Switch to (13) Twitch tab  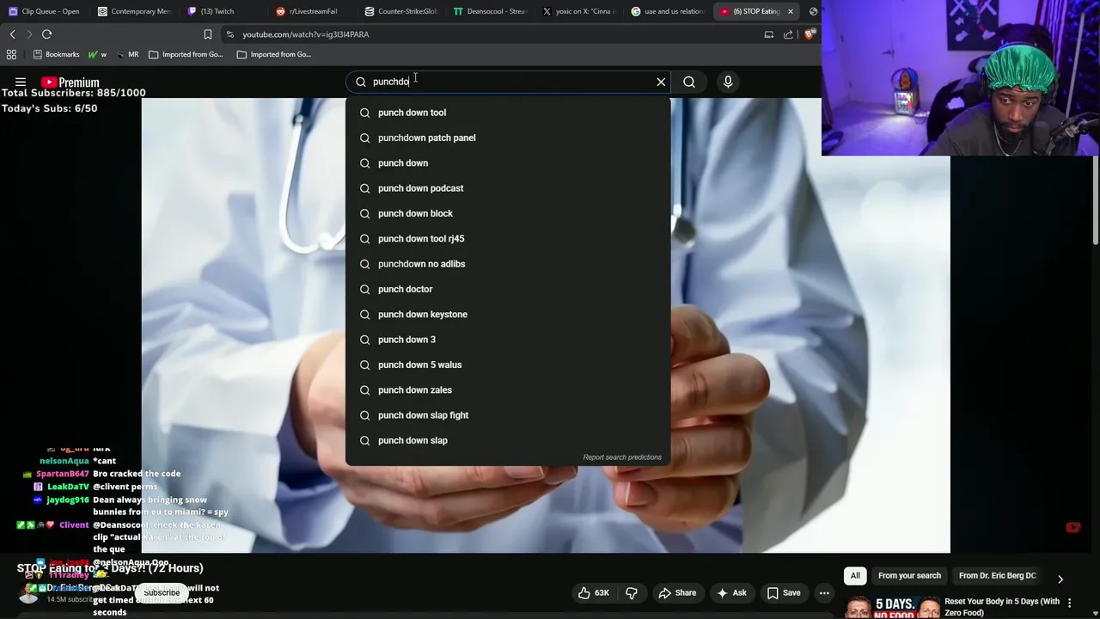223,11
